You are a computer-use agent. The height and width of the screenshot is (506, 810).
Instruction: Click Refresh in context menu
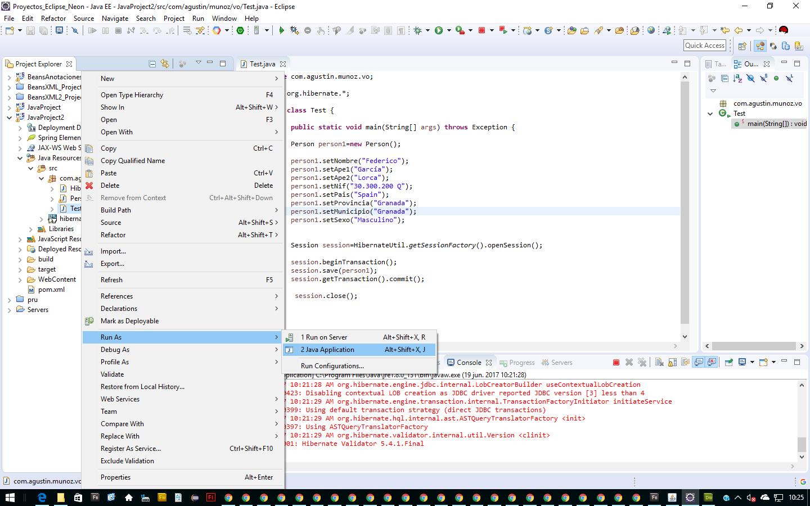click(183, 280)
